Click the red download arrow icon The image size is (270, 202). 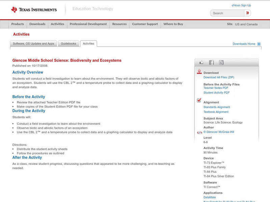[x=199, y=72]
